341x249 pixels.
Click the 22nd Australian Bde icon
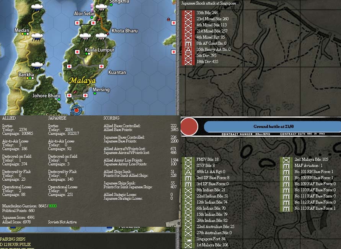[188, 227]
